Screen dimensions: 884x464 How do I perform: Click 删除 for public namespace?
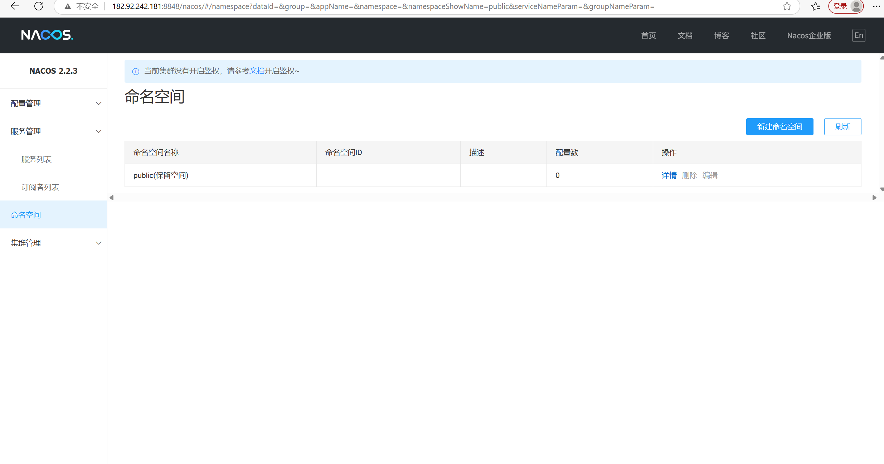tap(689, 175)
